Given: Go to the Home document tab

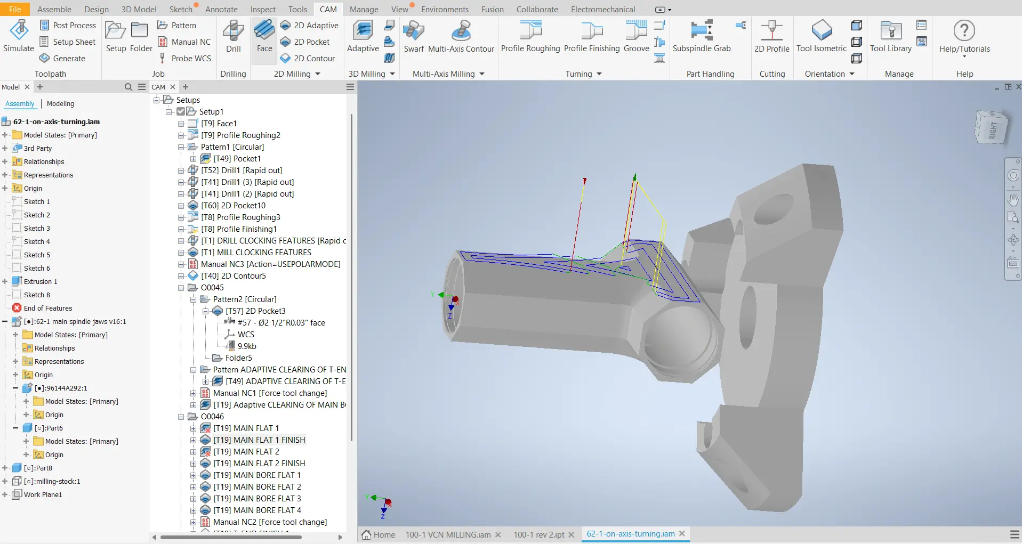Looking at the screenshot, I should [379, 534].
